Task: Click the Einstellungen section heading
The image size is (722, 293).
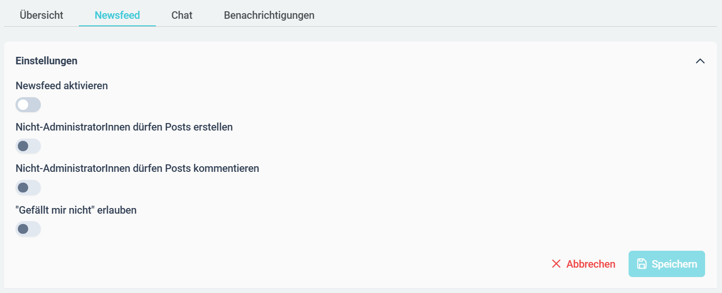Action: coord(46,61)
